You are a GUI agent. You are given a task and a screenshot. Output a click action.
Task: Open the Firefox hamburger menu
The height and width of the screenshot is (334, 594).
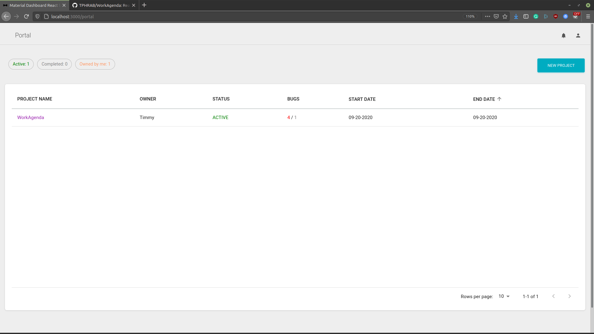tap(588, 16)
